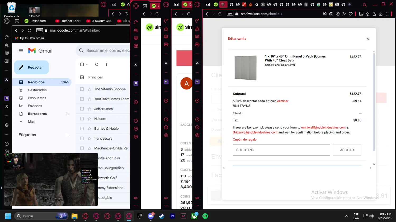The width and height of the screenshot is (396, 222).
Task: Open Recibidos inbox folder
Action: 42,82
